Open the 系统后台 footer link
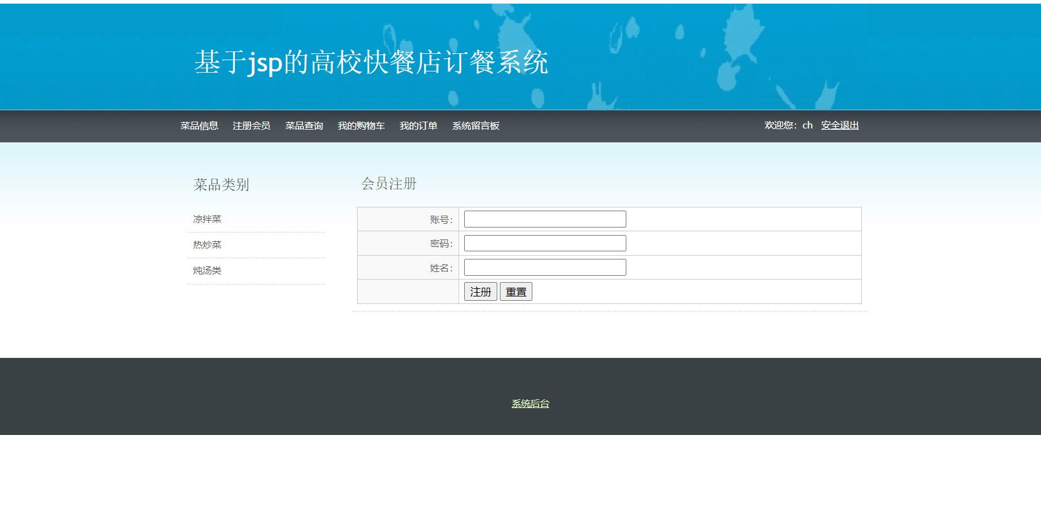This screenshot has height=529, width=1041. click(531, 404)
